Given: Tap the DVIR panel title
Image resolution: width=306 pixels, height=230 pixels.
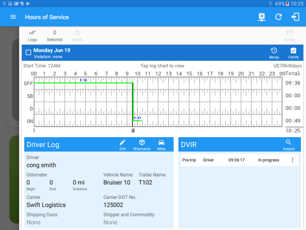Looking at the screenshot, I should coord(189,145).
